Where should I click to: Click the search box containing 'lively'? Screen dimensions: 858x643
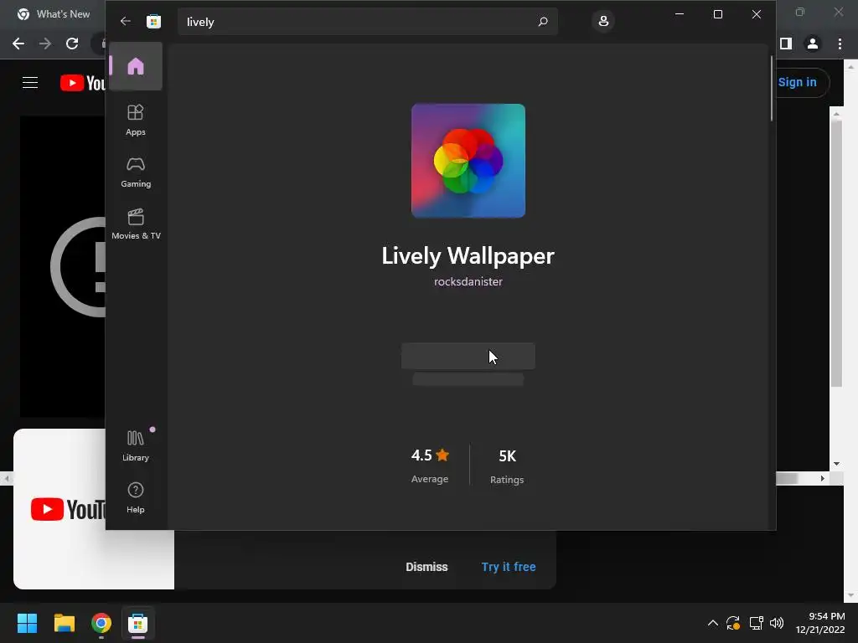point(368,21)
